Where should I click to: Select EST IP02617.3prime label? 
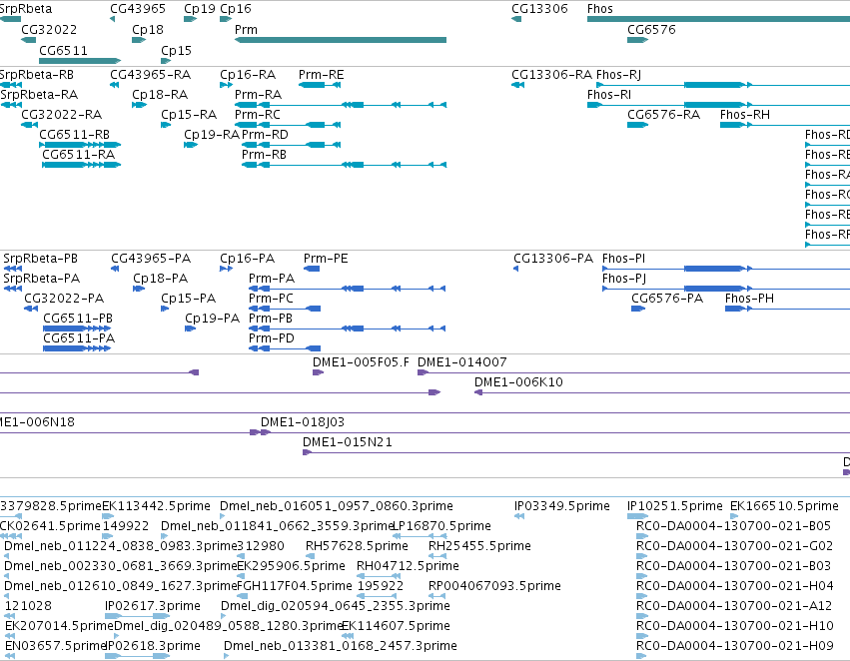[153, 607]
